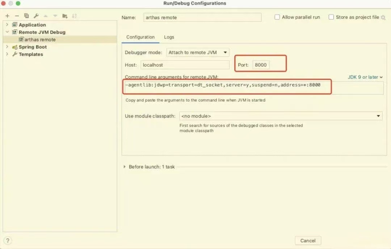
Task: Click the Host input field
Action: 185,65
